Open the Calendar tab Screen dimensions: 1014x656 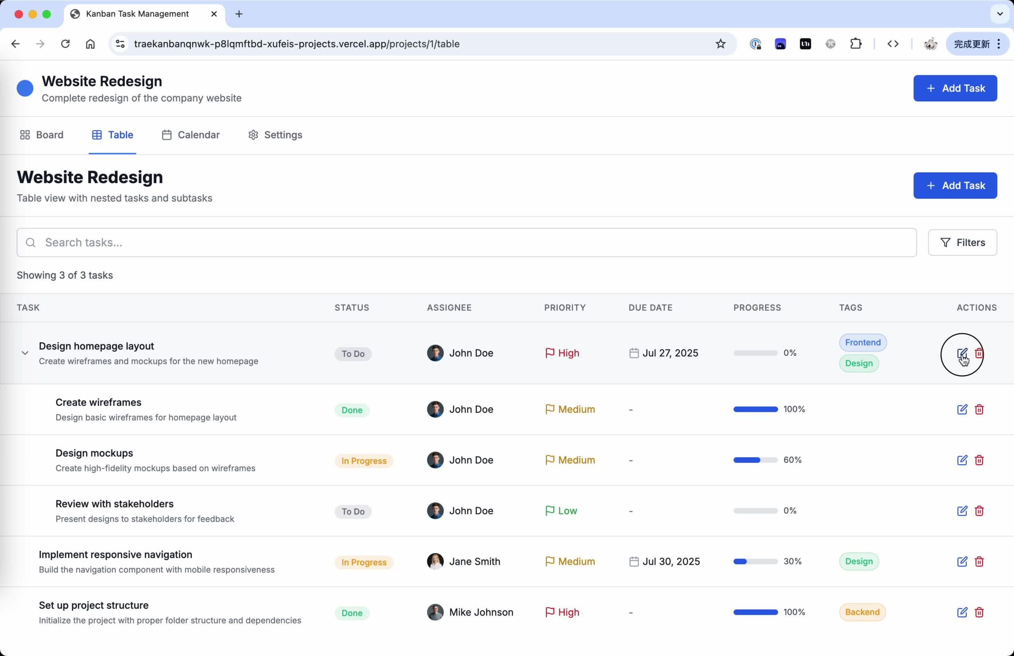pyautogui.click(x=191, y=135)
